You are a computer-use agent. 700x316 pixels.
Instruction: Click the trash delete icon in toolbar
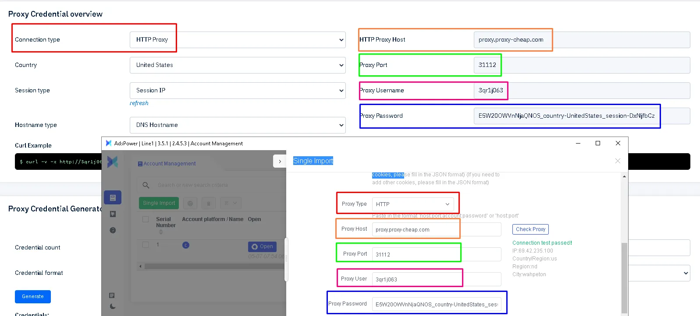(208, 203)
